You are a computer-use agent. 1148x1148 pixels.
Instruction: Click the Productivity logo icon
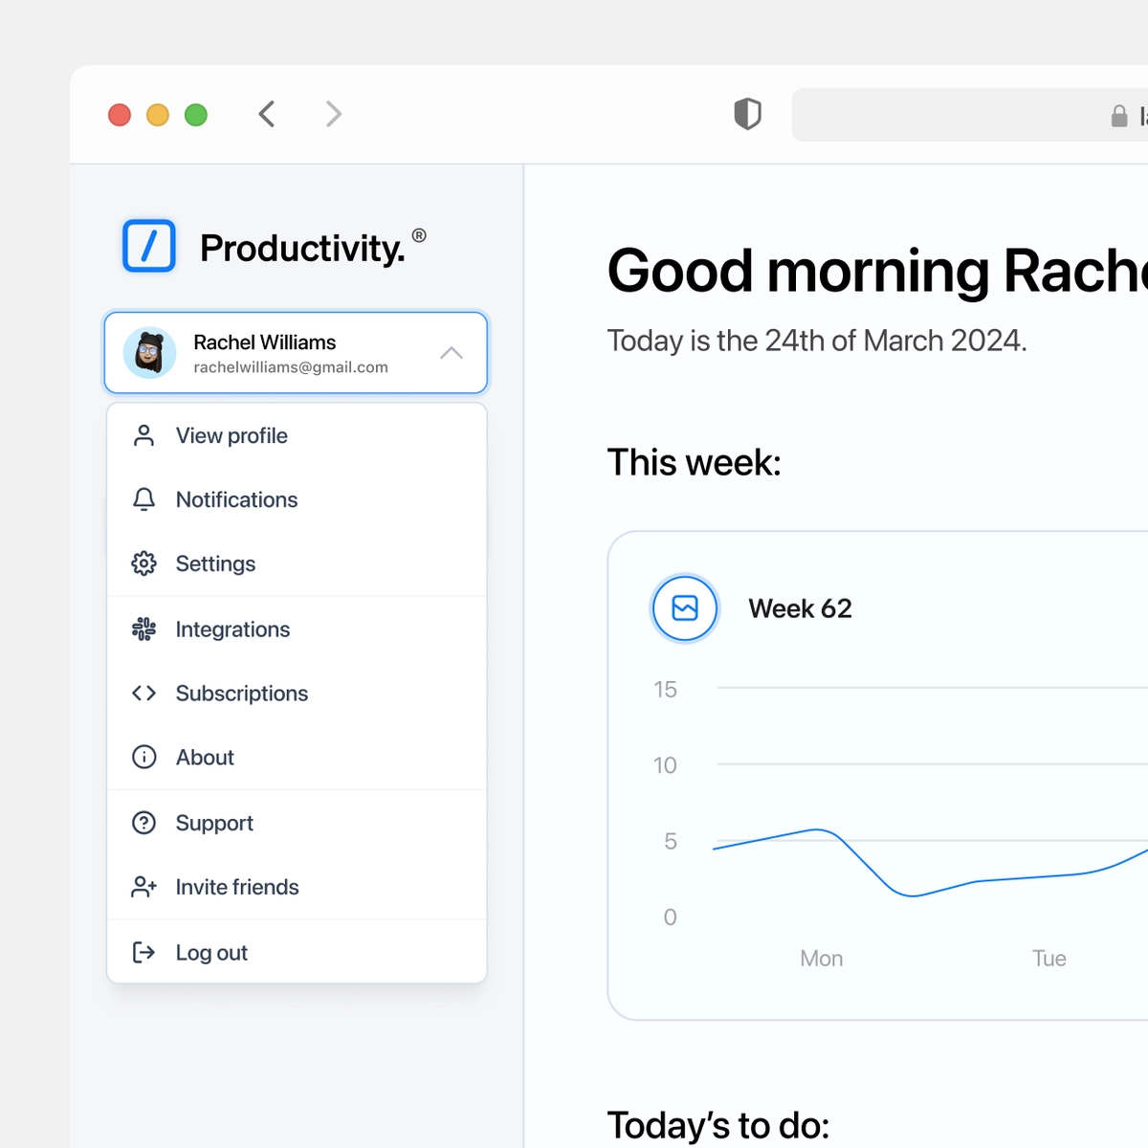pyautogui.click(x=149, y=246)
